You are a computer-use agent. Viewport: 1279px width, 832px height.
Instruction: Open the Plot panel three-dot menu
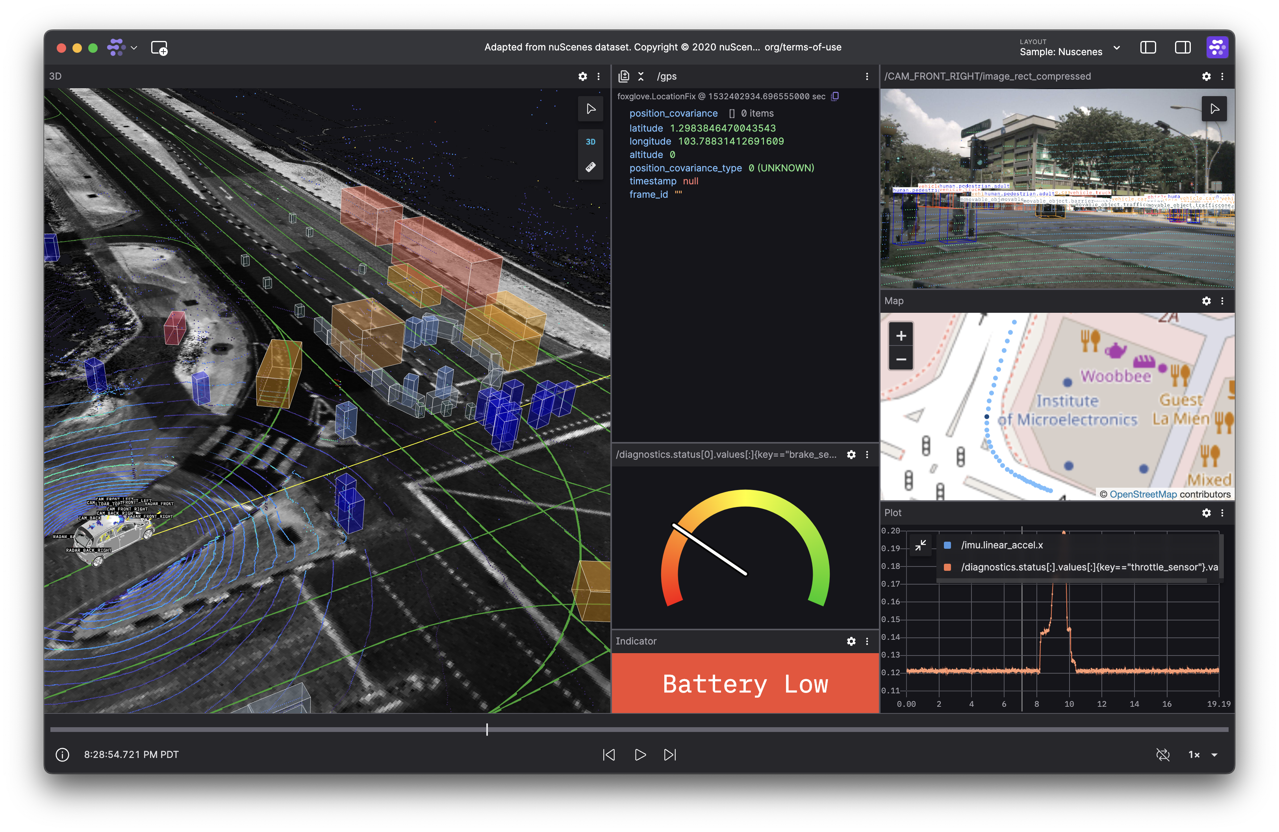pos(1222,513)
